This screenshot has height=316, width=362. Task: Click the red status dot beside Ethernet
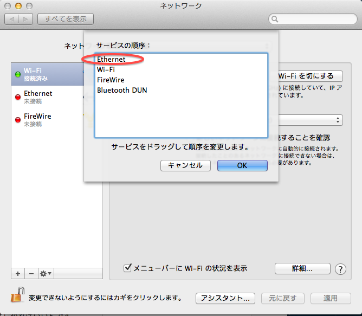[x=18, y=97]
